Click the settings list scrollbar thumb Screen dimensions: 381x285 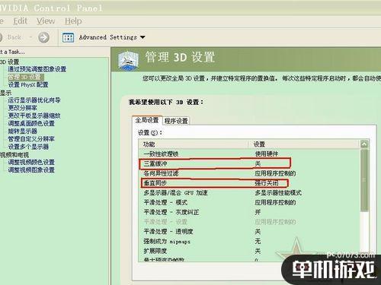click(364, 180)
